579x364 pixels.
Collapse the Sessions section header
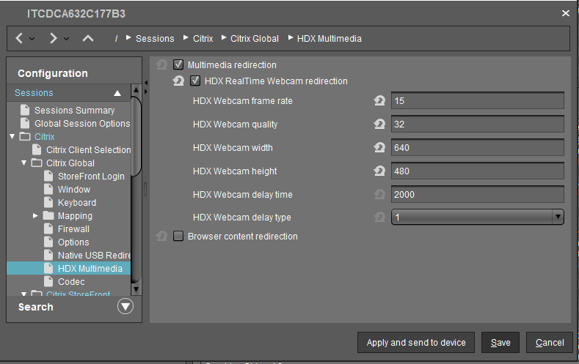pyautogui.click(x=117, y=93)
